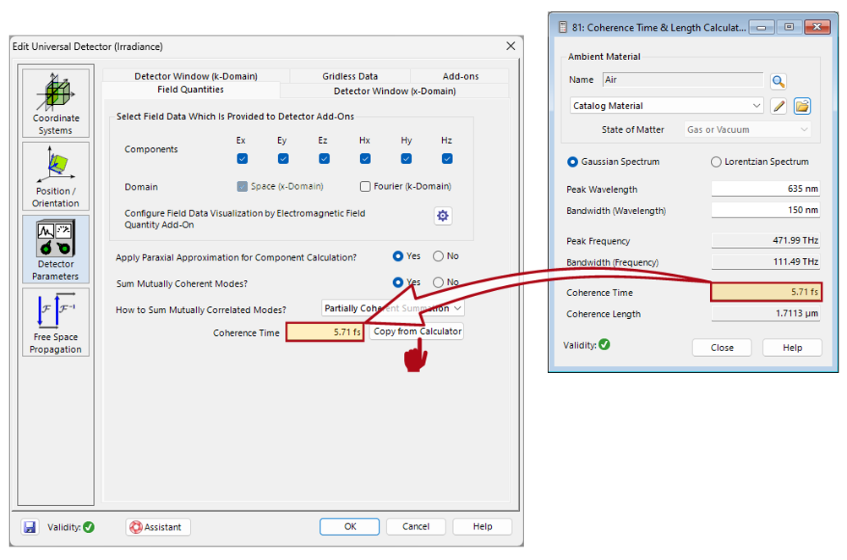Choose No for Apply Paraxial Approximation

coord(438,256)
